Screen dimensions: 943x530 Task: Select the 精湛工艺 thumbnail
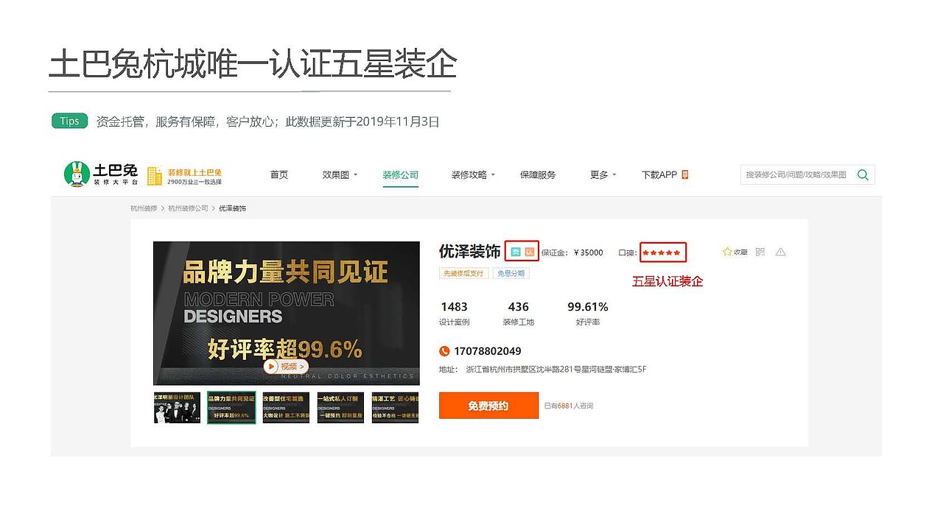[x=395, y=408]
